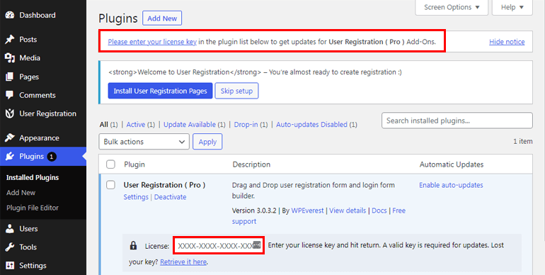Click Install User Registration Pages button
Viewport: 545px width, 275px height.
click(160, 91)
